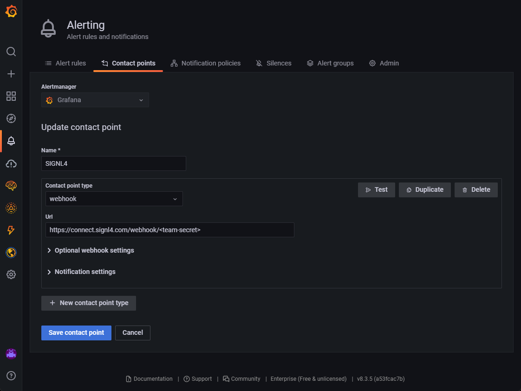Open the Community footer link
521x391 pixels.
241,379
